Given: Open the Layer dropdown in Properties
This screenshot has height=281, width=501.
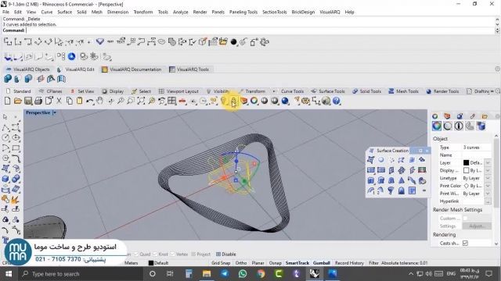Looking at the screenshot, I should pyautogui.click(x=488, y=163).
